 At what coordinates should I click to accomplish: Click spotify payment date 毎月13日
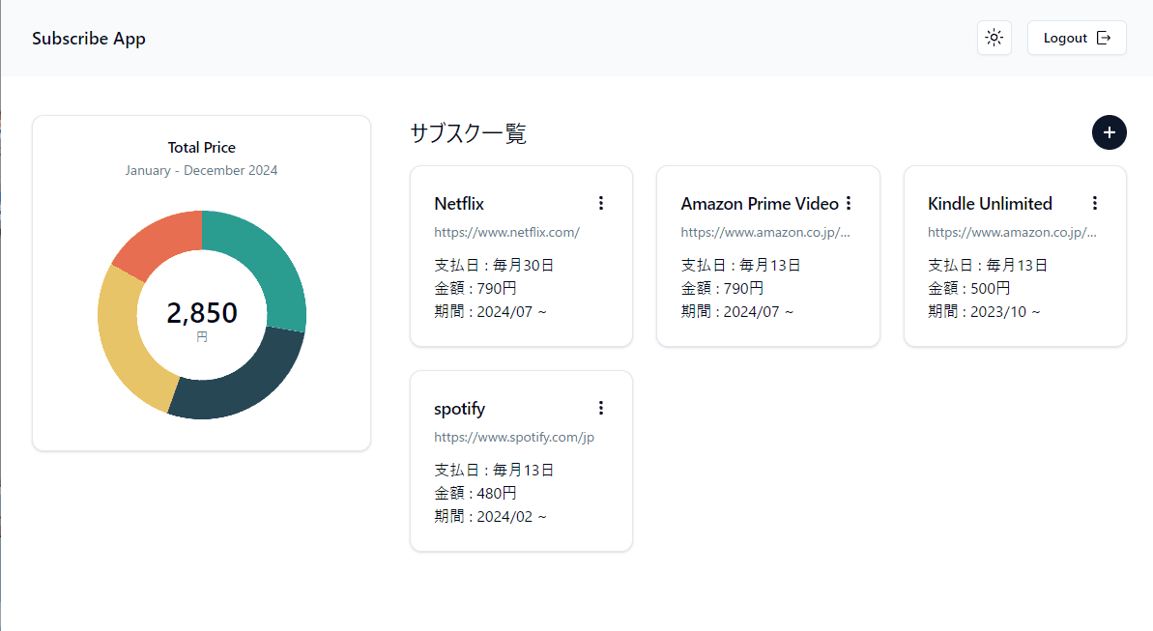[523, 470]
